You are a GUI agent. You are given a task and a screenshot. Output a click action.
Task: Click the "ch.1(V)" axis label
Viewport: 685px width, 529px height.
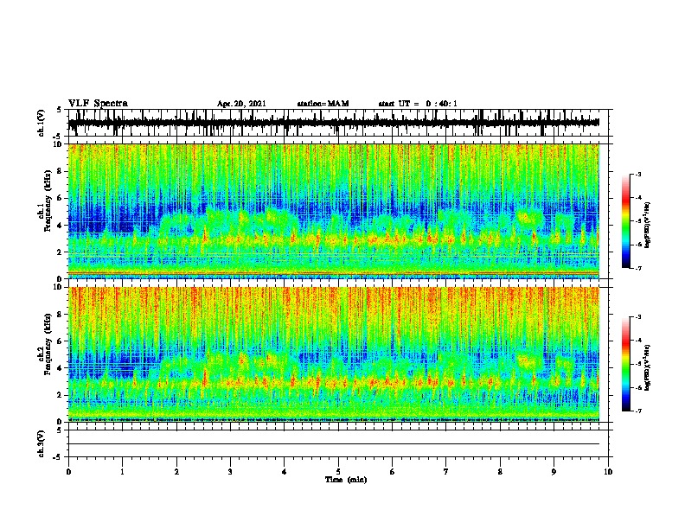(x=42, y=123)
